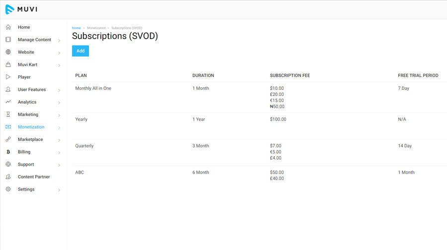Click the Analytics line chart icon

click(8, 102)
